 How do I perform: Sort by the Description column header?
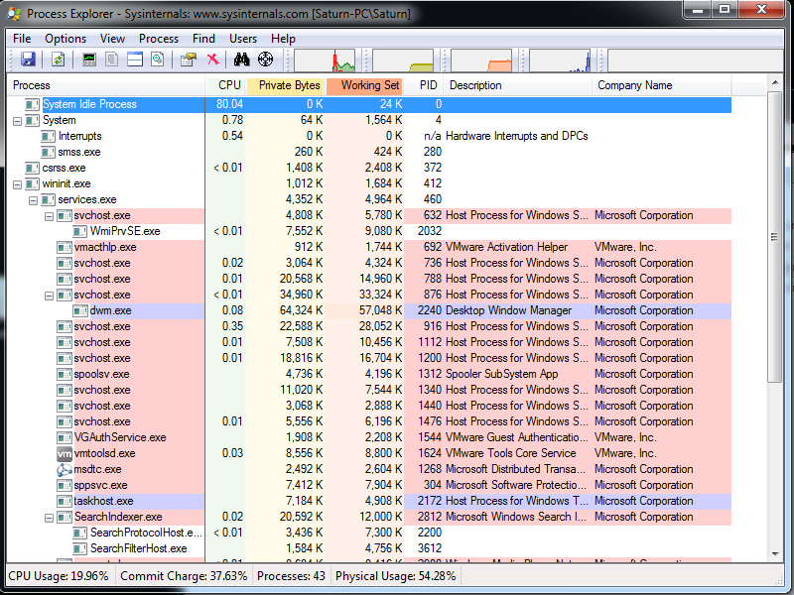(517, 85)
